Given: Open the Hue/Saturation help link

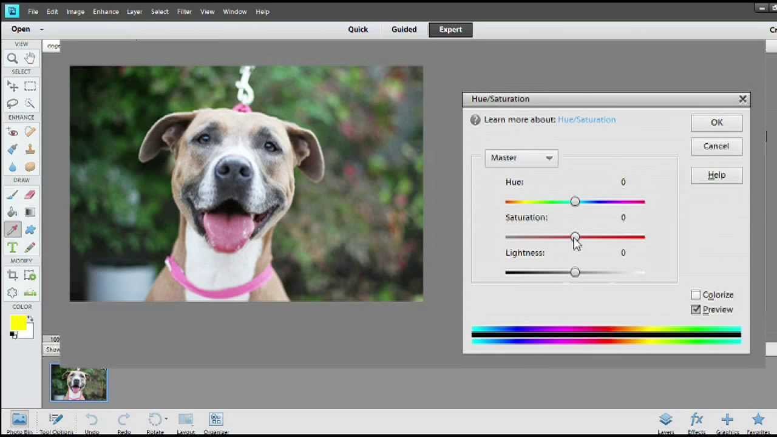Looking at the screenshot, I should (586, 120).
